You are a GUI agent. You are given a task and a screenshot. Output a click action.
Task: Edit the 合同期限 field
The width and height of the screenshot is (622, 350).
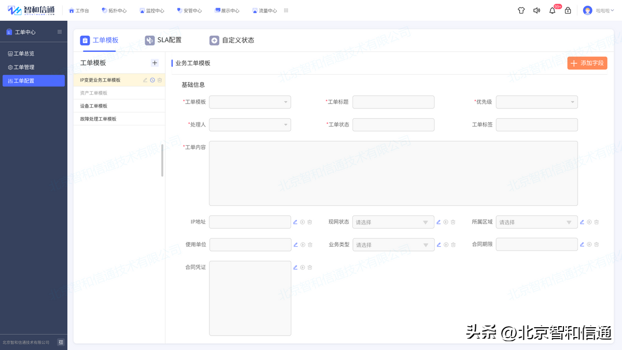582,244
